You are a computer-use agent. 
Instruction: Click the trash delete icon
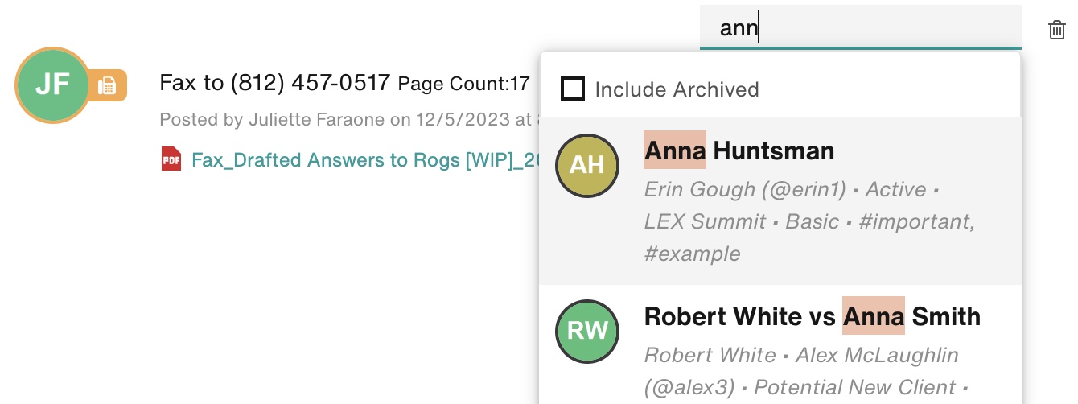pyautogui.click(x=1056, y=31)
